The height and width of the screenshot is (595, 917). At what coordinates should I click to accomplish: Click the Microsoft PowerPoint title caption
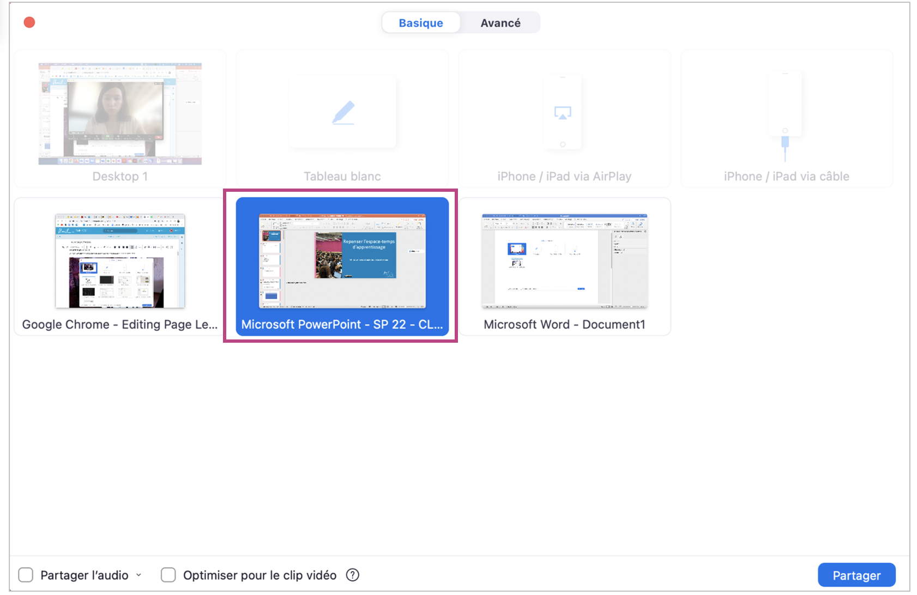point(342,325)
